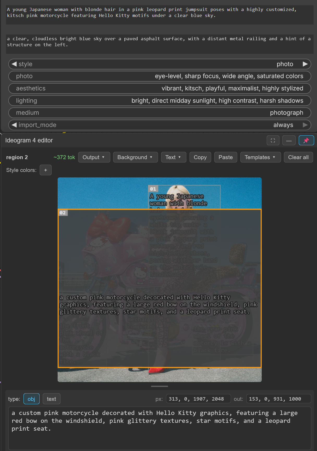
Task: Click the background description text box
Action: [x=160, y=44]
